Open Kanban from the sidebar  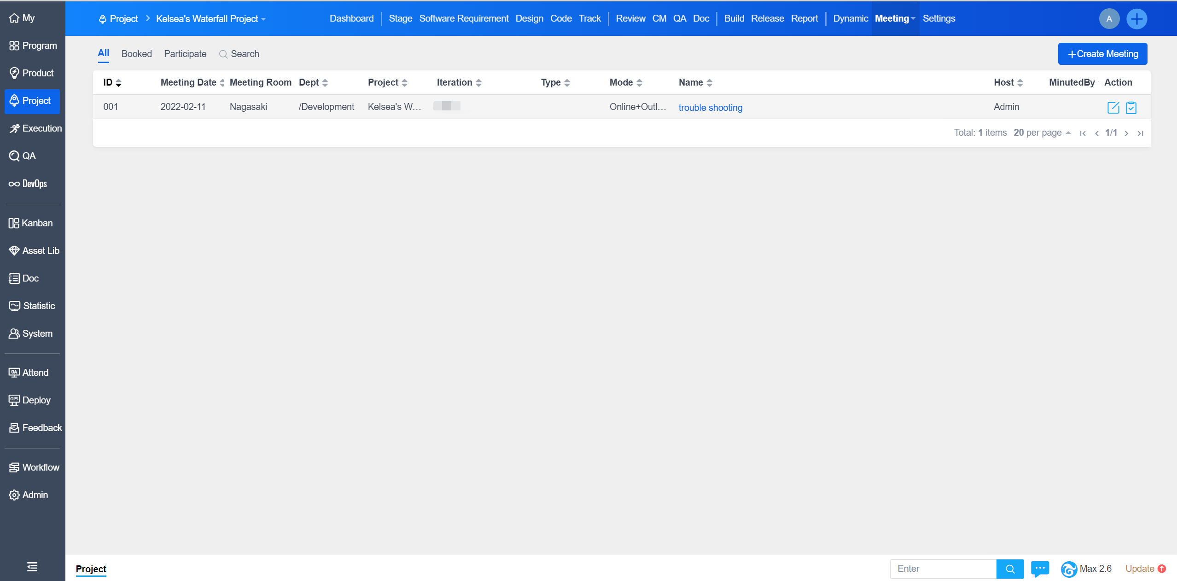tap(31, 223)
